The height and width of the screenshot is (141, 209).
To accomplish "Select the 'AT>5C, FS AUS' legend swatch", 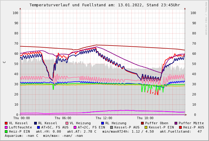I will (x=39, y=127).
